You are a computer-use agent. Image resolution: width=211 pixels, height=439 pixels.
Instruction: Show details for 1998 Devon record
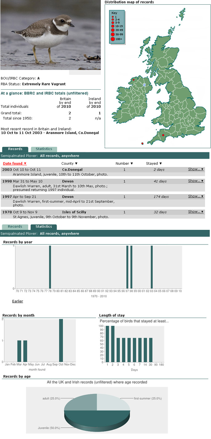click(196, 181)
